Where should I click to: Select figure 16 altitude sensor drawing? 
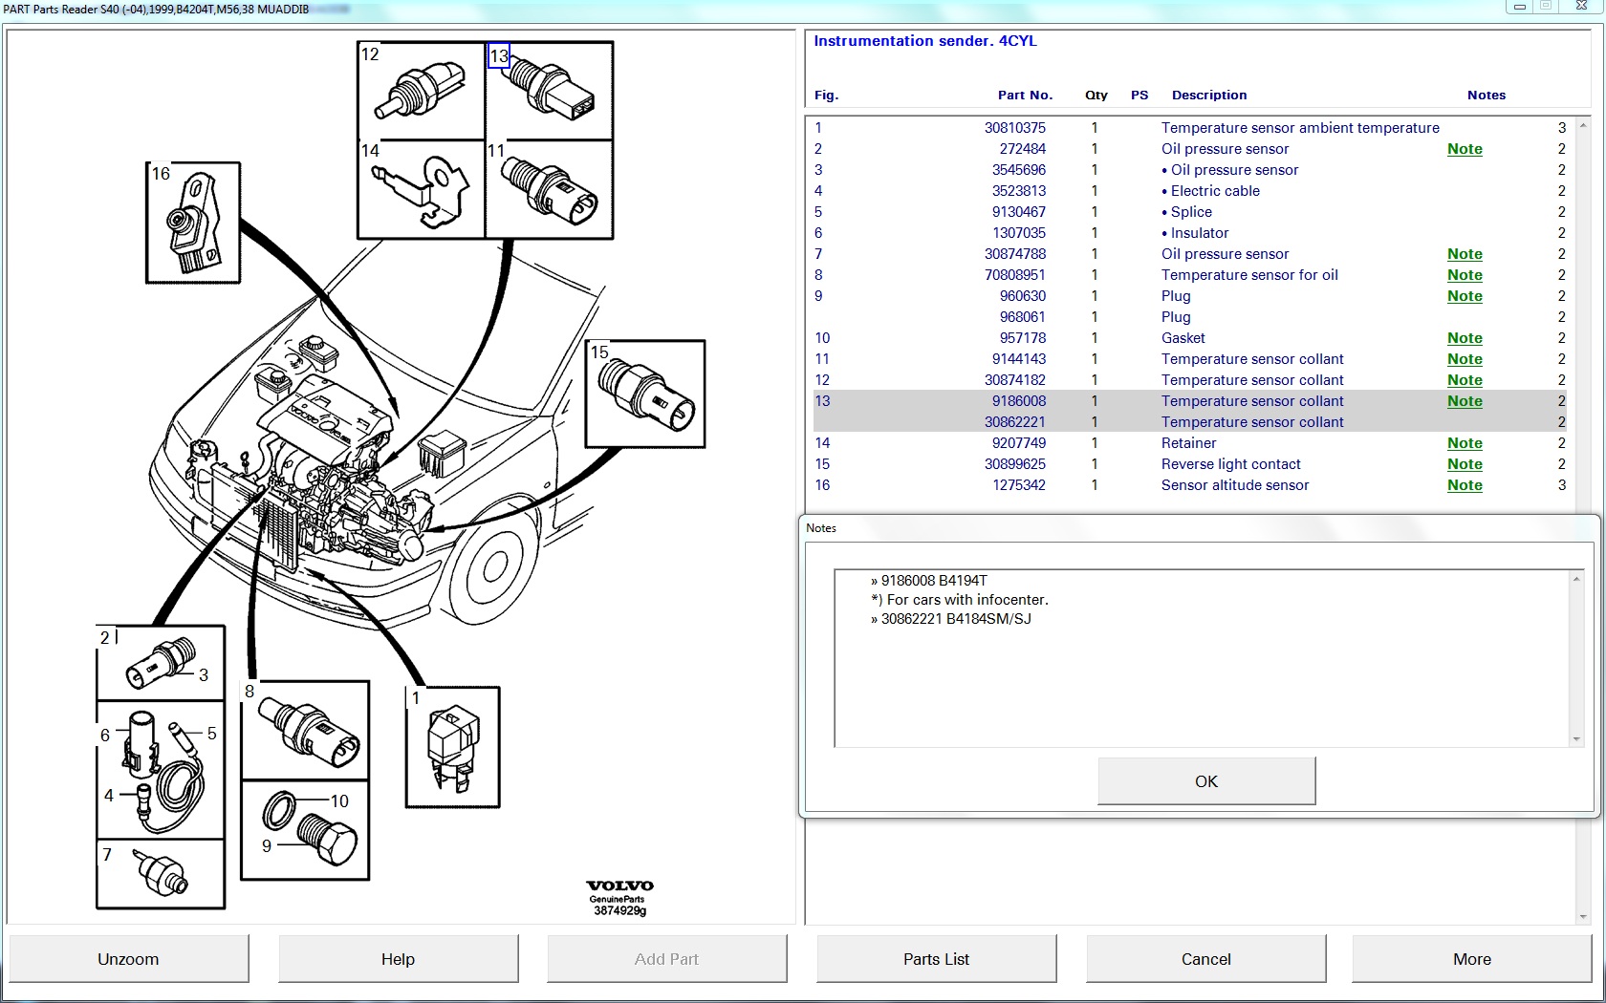coord(193,223)
